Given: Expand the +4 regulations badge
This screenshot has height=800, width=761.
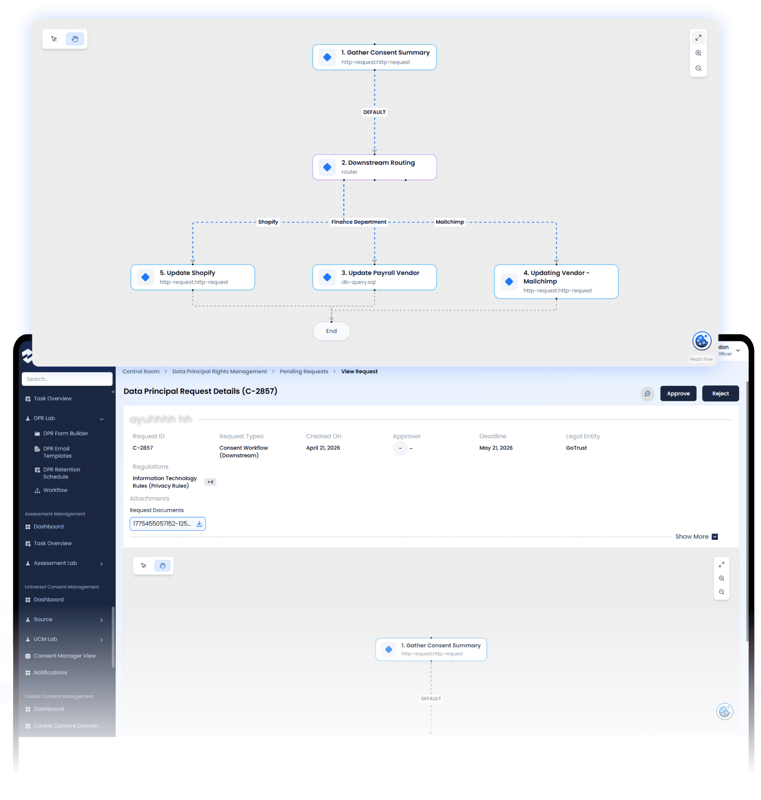Looking at the screenshot, I should [x=210, y=482].
